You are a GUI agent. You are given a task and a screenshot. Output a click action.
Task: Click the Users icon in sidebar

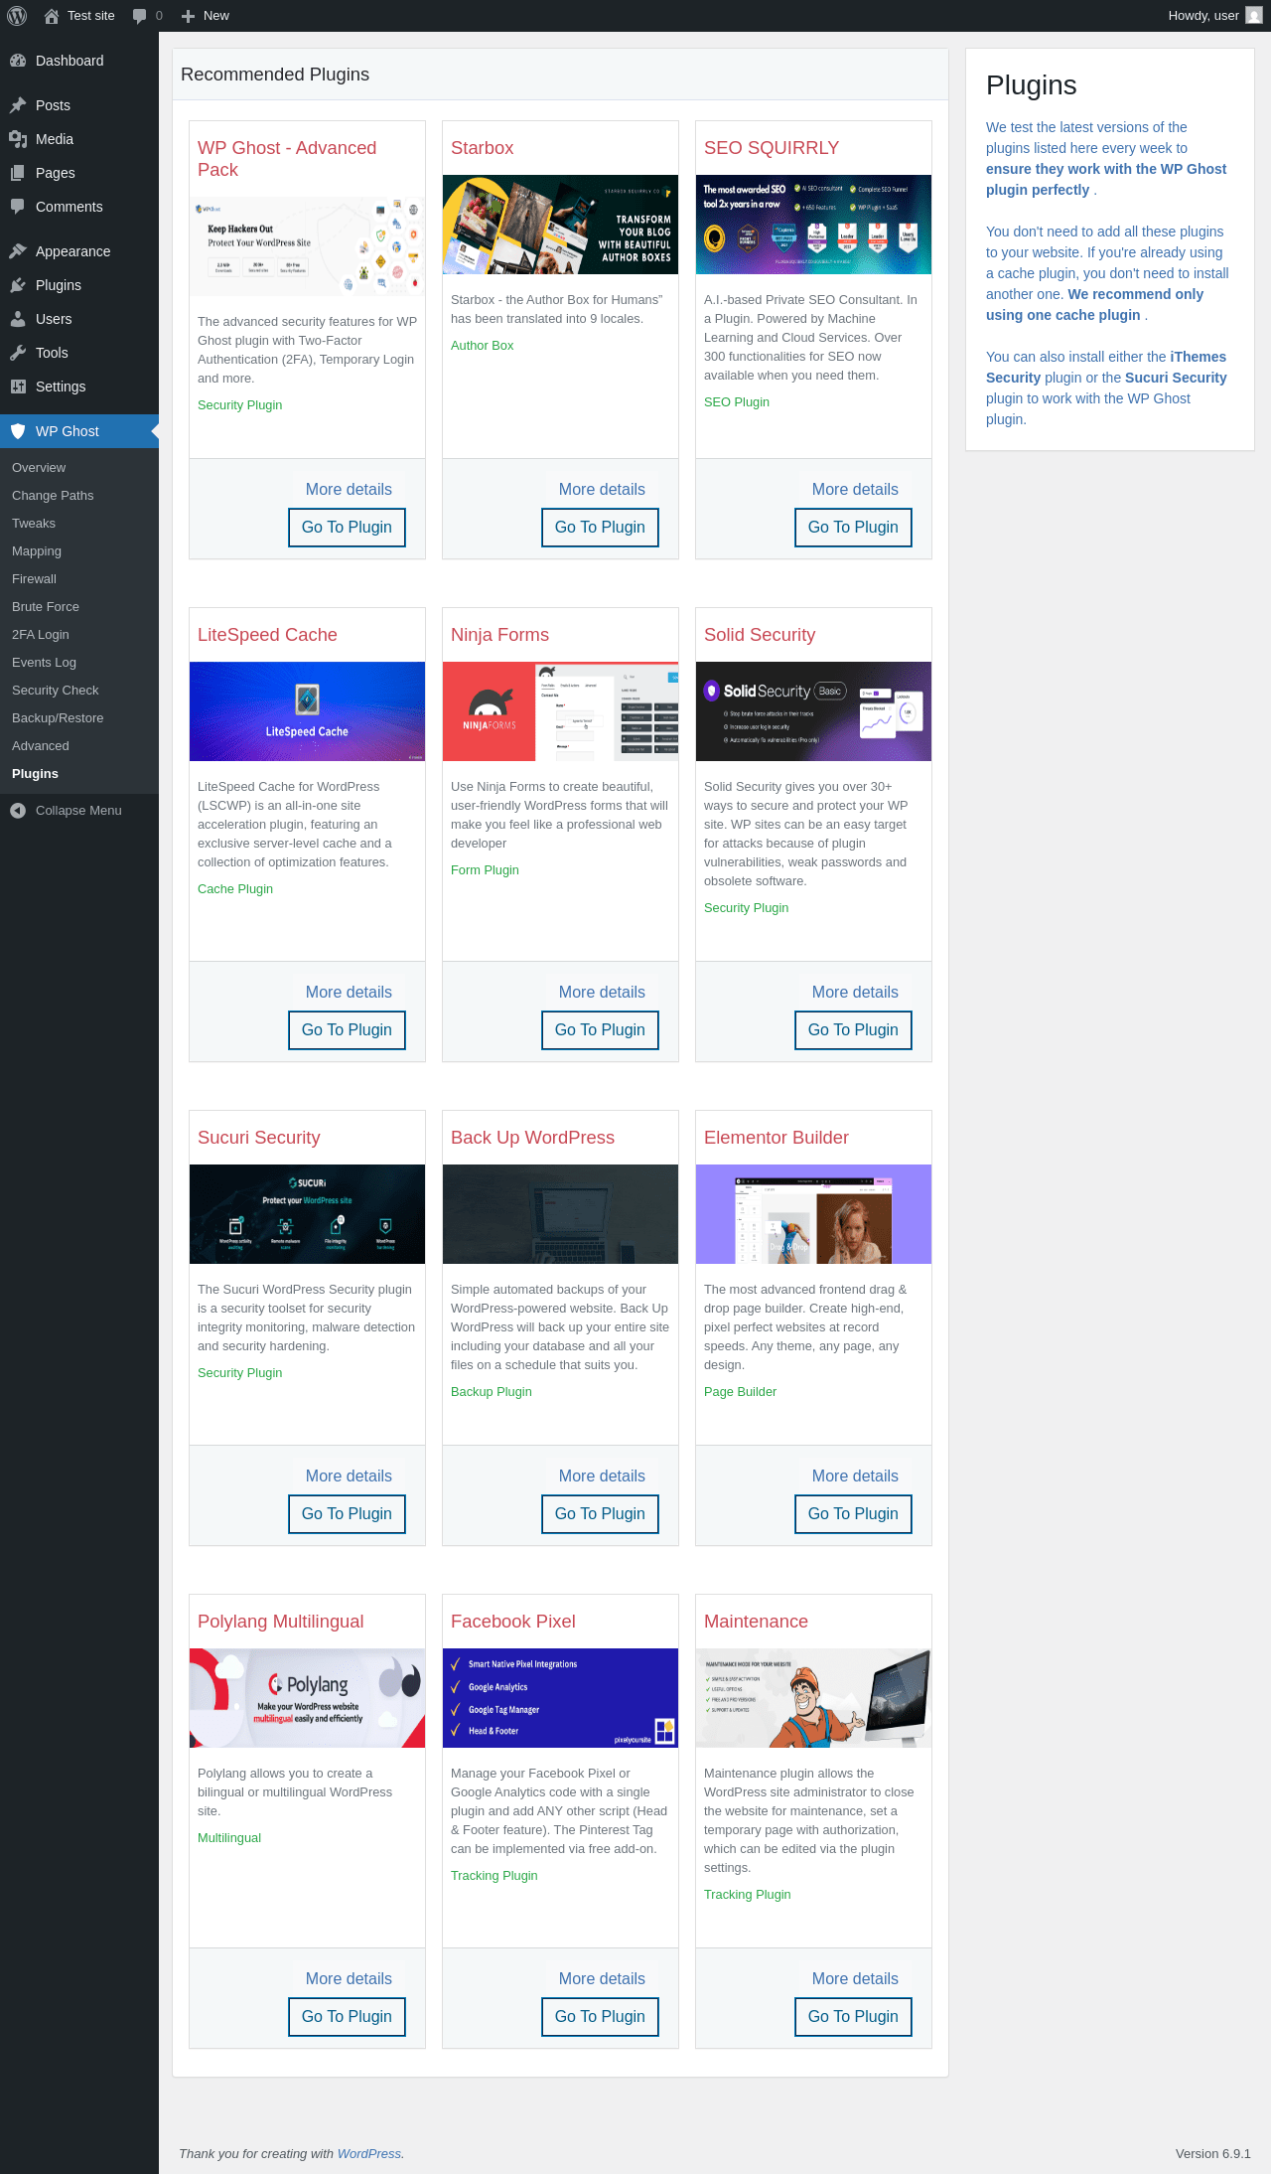(18, 319)
